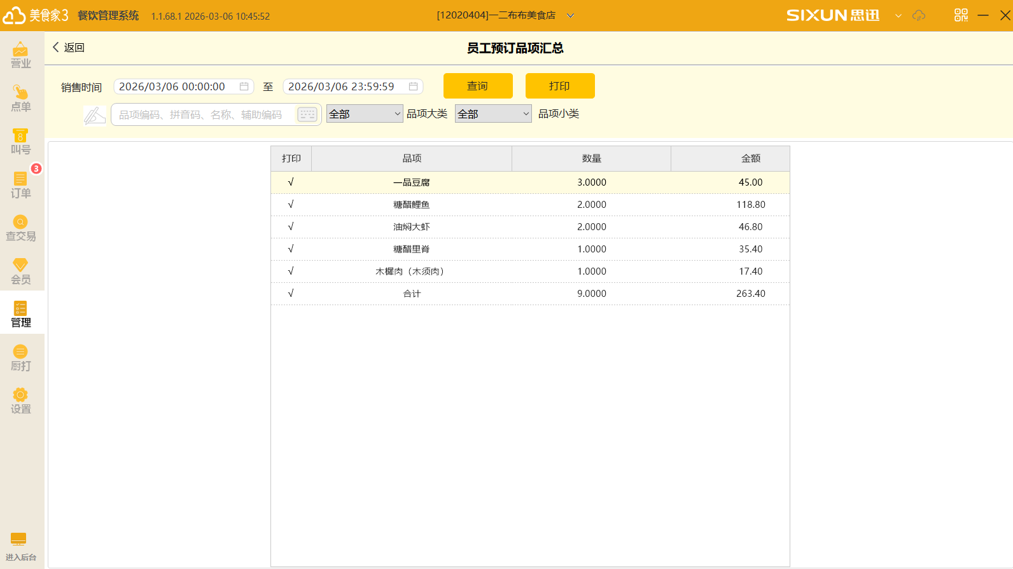Expand the 品项大类 category dropdown
Image resolution: width=1013 pixels, height=569 pixels.
pos(365,114)
